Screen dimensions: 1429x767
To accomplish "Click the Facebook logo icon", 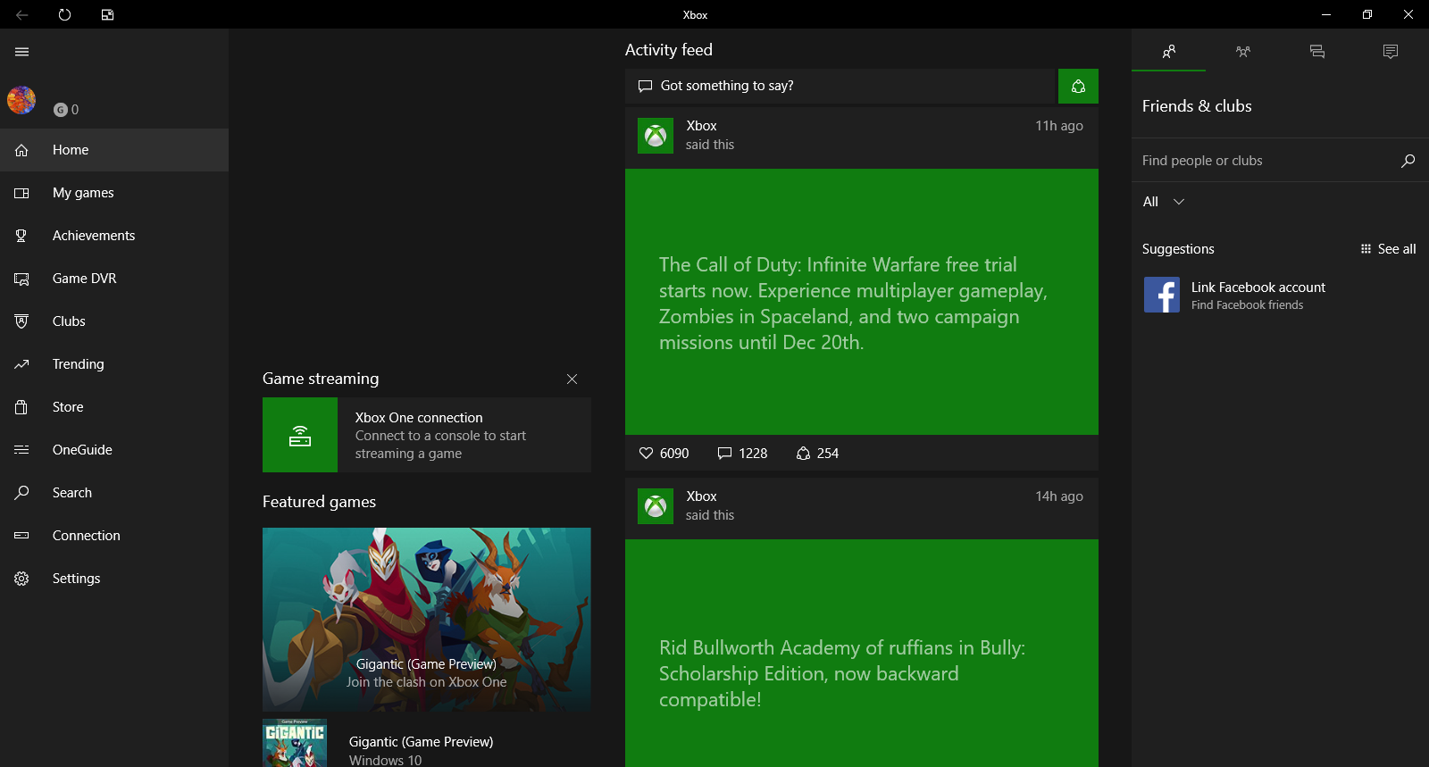I will pyautogui.click(x=1162, y=295).
